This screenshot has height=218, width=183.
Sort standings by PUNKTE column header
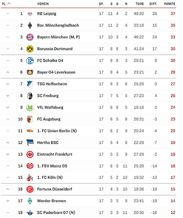(x=169, y=4)
